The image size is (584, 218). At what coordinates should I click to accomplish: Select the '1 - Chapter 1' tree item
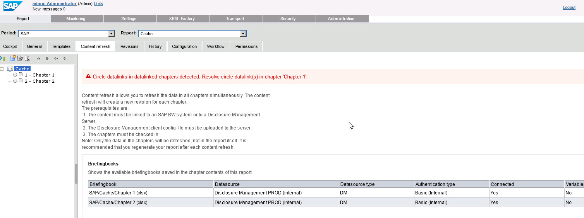pos(40,75)
